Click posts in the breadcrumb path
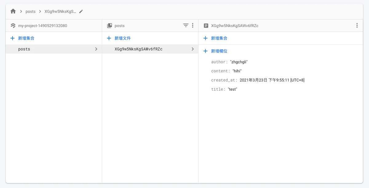 point(30,11)
